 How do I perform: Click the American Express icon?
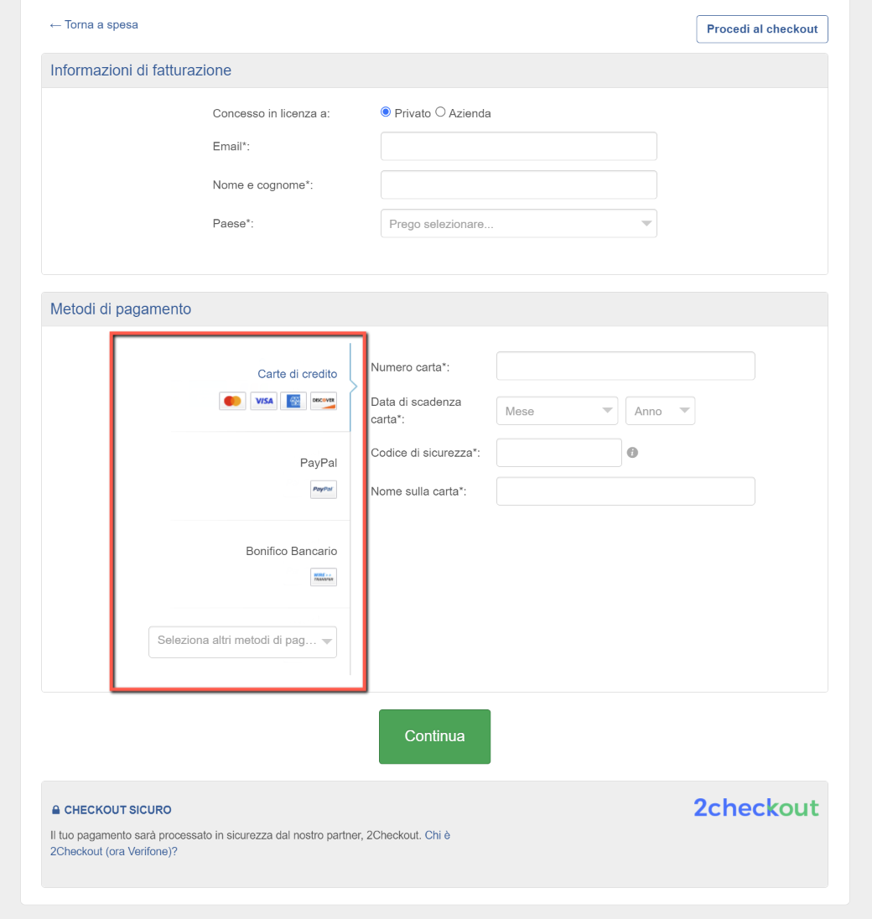(293, 401)
